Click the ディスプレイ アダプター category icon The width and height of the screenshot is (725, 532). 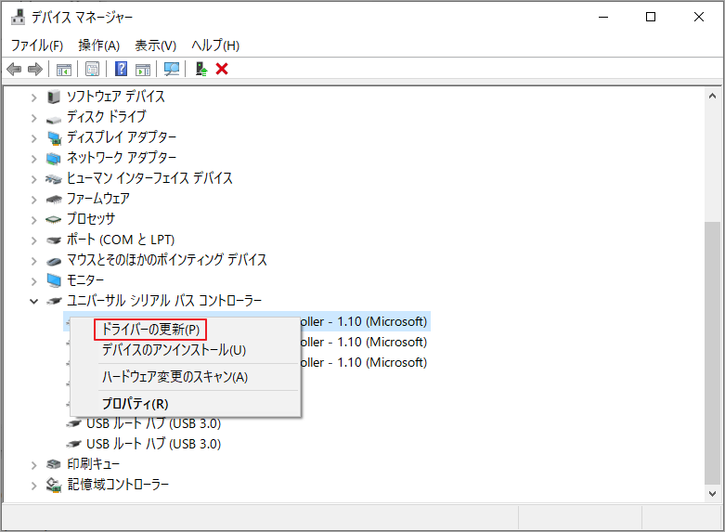pyautogui.click(x=54, y=137)
